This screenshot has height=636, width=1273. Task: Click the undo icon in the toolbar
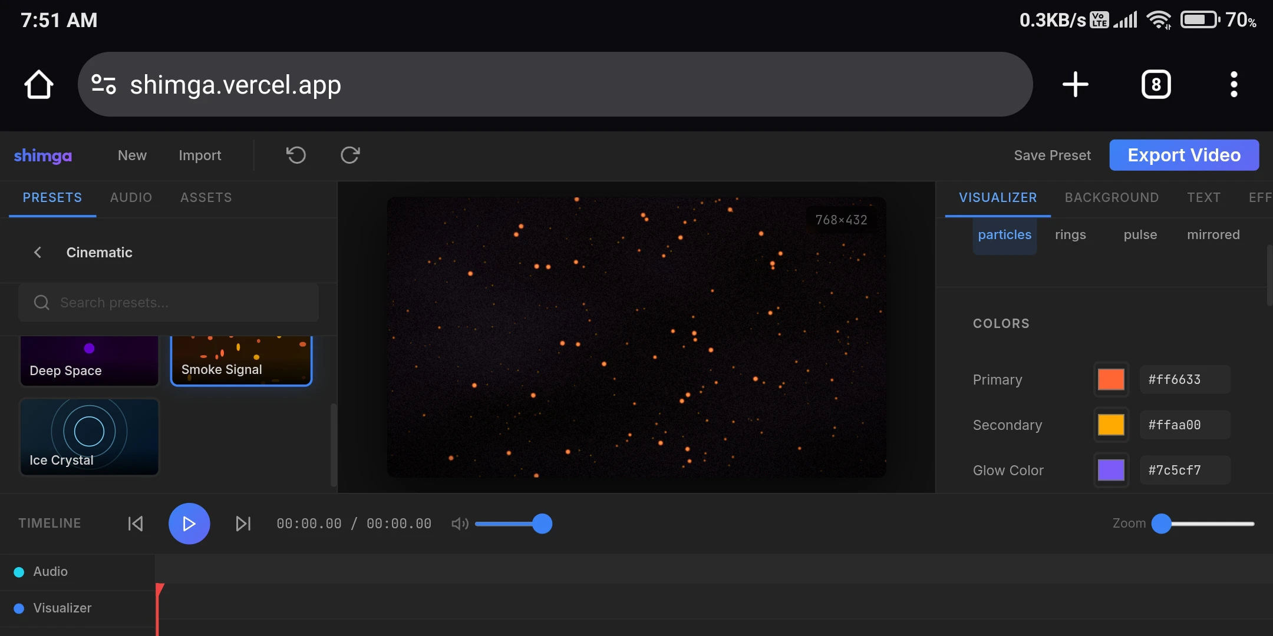(x=295, y=155)
